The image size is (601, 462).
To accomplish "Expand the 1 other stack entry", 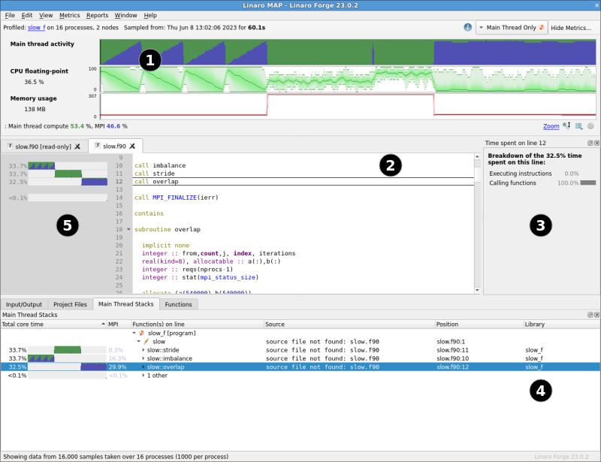I will tap(143, 376).
